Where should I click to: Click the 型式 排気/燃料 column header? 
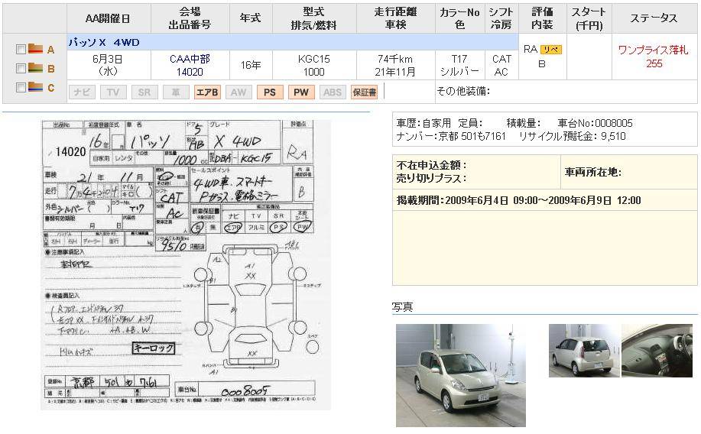click(314, 19)
